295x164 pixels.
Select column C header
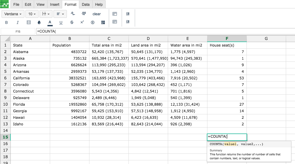coord(109,39)
